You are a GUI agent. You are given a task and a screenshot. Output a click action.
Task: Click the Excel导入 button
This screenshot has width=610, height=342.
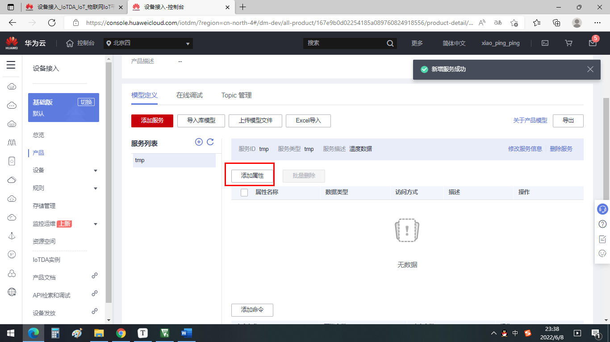[309, 121]
